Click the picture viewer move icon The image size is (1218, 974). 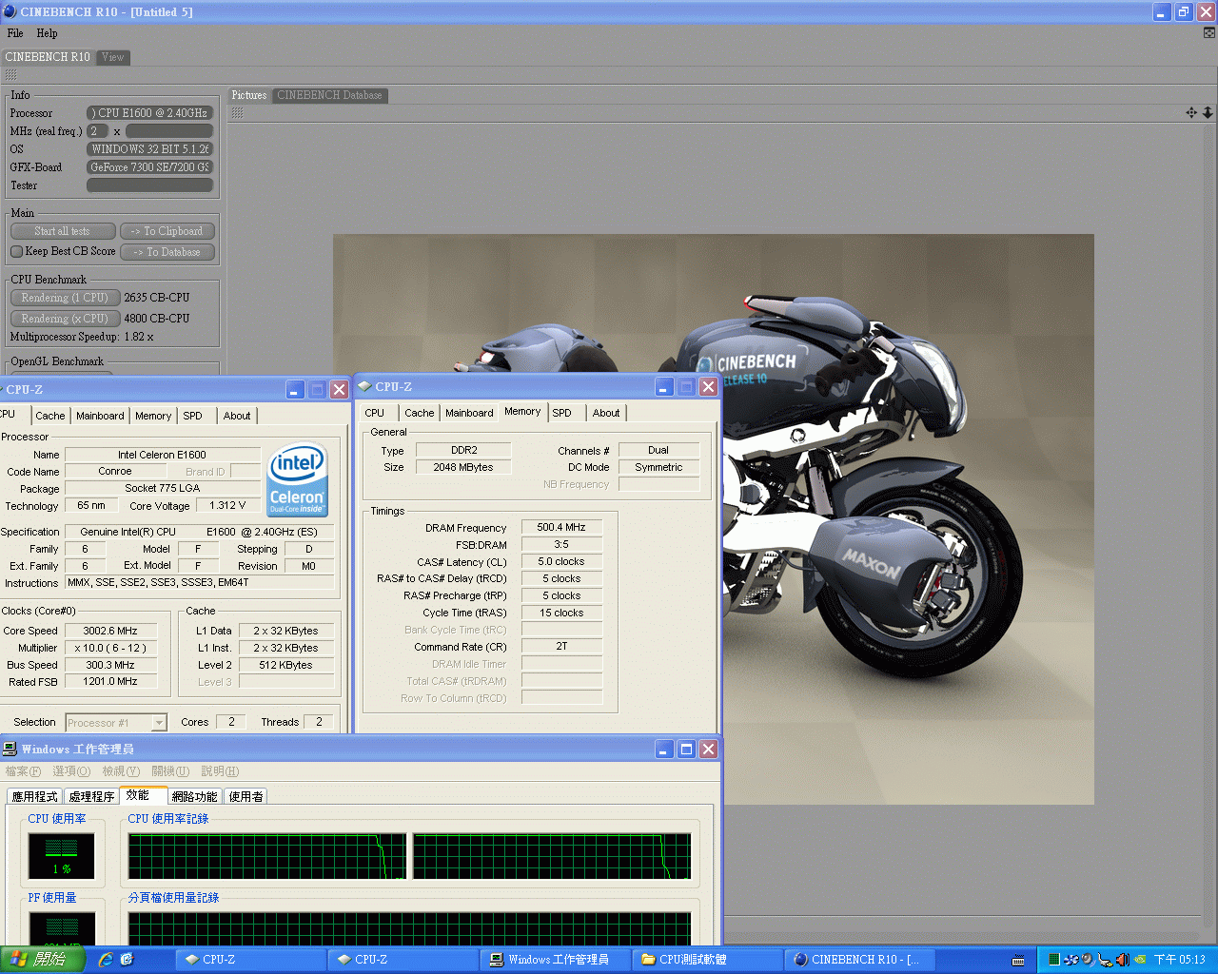click(1191, 112)
